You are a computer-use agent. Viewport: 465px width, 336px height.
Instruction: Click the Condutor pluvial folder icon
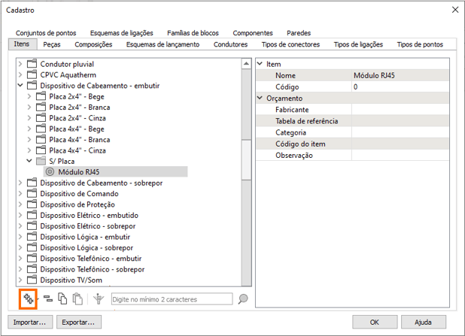tap(32, 65)
